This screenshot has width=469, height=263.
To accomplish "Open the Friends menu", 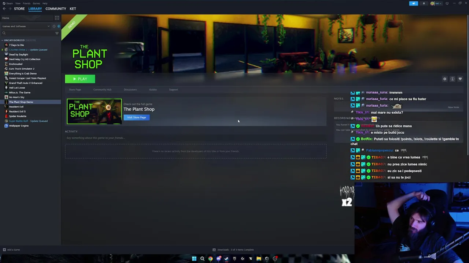I will click(x=26, y=3).
